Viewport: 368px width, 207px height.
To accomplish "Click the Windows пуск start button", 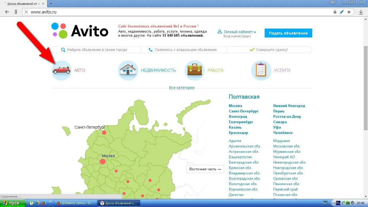I will click(13, 203).
